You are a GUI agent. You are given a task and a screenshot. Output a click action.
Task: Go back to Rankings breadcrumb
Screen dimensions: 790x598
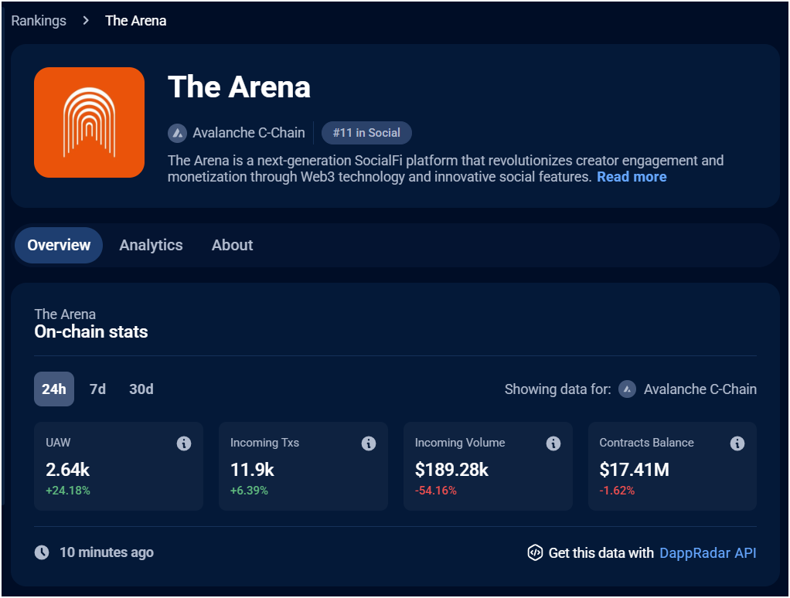click(39, 21)
